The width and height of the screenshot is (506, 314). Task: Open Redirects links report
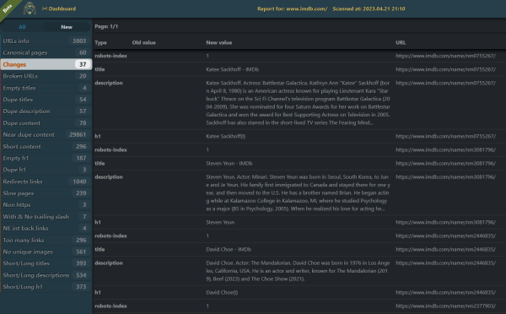click(46, 181)
